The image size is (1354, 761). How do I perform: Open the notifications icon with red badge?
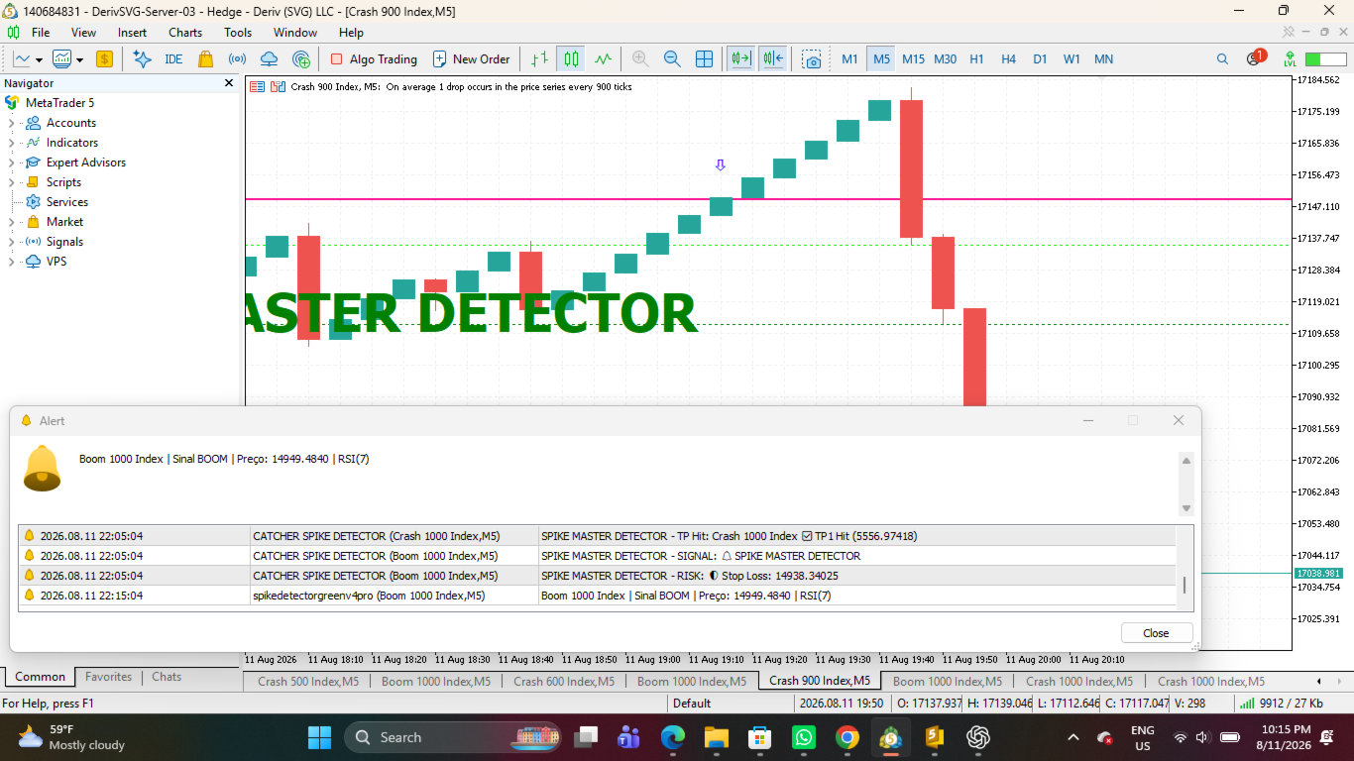click(x=1255, y=57)
